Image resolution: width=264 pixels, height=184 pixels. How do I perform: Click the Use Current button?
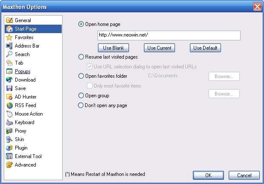tap(159, 48)
